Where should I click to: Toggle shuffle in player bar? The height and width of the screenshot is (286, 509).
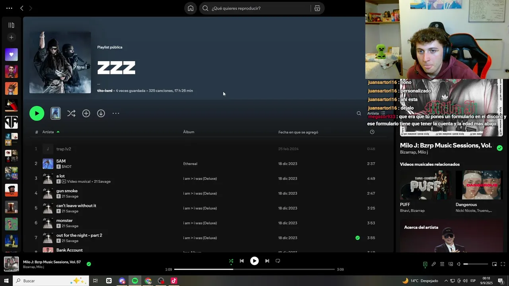(x=231, y=261)
